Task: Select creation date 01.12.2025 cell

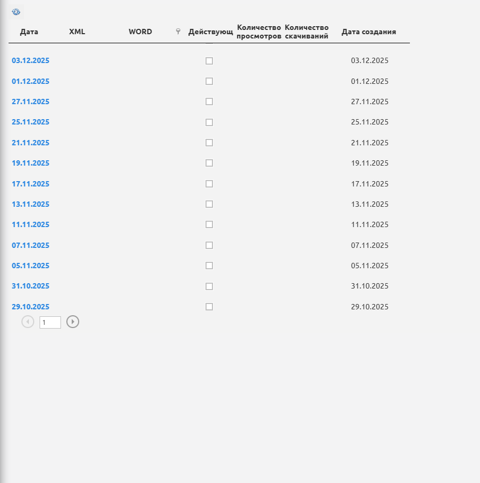Action: pos(370,81)
